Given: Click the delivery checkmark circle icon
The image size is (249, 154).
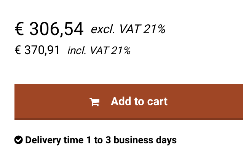Looking at the screenshot, I should [18, 140].
